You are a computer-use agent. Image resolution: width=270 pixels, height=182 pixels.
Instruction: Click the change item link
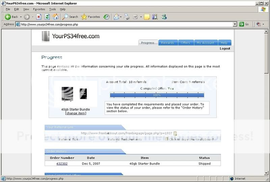click(76, 113)
